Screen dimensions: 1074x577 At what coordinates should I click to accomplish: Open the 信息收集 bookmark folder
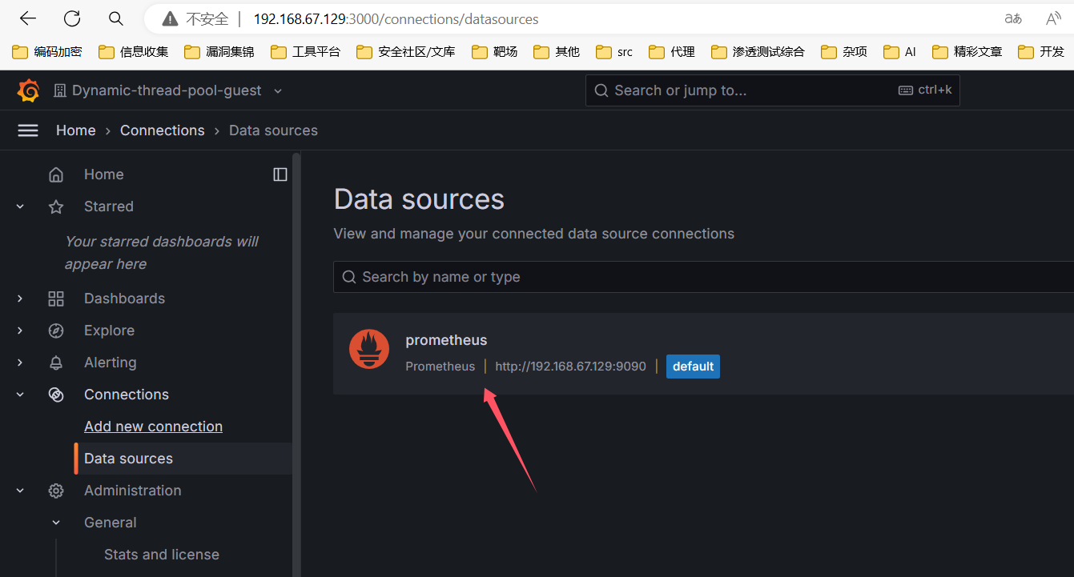point(133,52)
